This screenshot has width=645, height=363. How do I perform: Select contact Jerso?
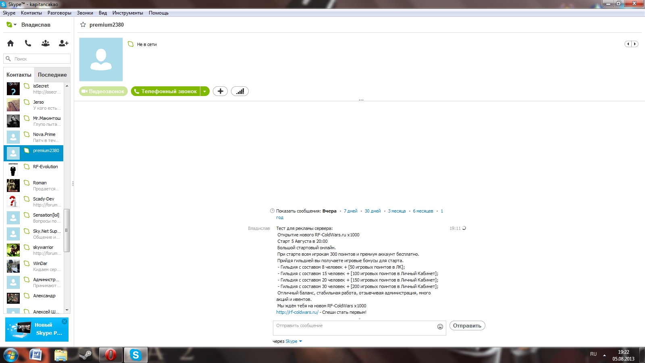coord(33,105)
